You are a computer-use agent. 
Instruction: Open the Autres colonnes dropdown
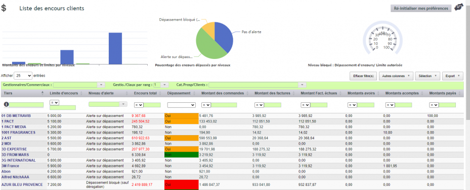396,76
